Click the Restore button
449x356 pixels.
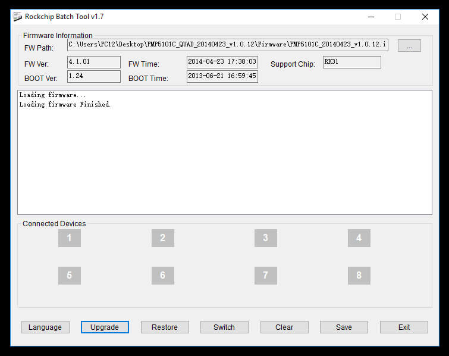point(165,327)
